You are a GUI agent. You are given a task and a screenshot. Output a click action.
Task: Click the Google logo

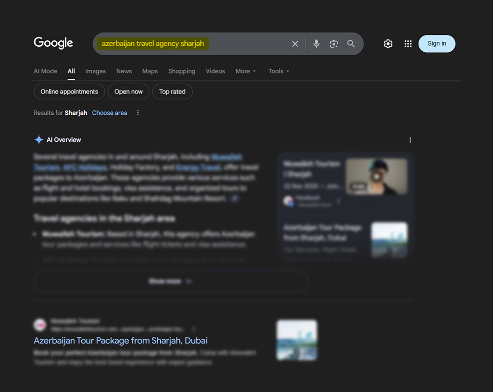[x=53, y=43]
